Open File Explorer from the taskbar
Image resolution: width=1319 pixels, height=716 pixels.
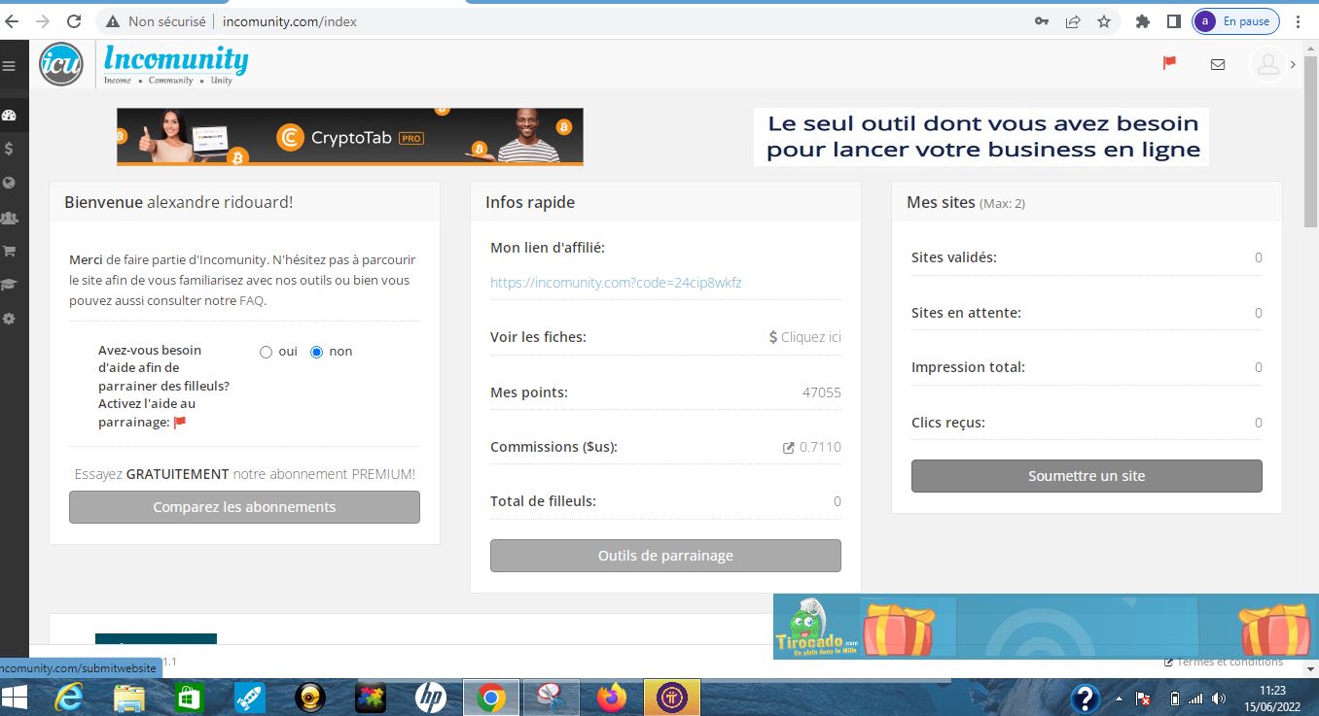129,697
